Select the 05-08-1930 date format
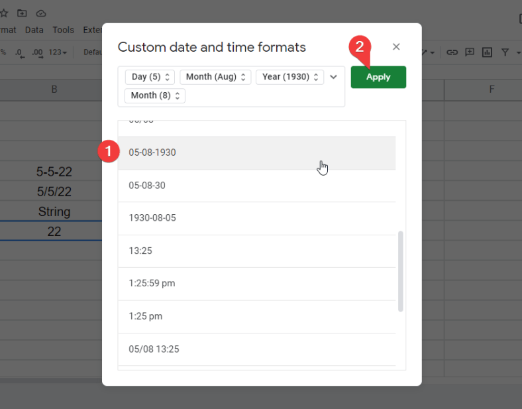Viewport: 522px width, 409px height. pyautogui.click(x=256, y=152)
